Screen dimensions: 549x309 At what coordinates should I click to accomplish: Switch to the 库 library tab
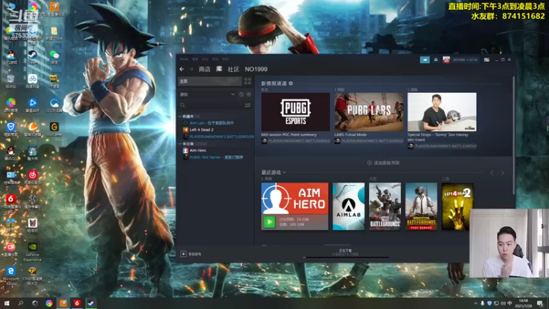coord(219,69)
